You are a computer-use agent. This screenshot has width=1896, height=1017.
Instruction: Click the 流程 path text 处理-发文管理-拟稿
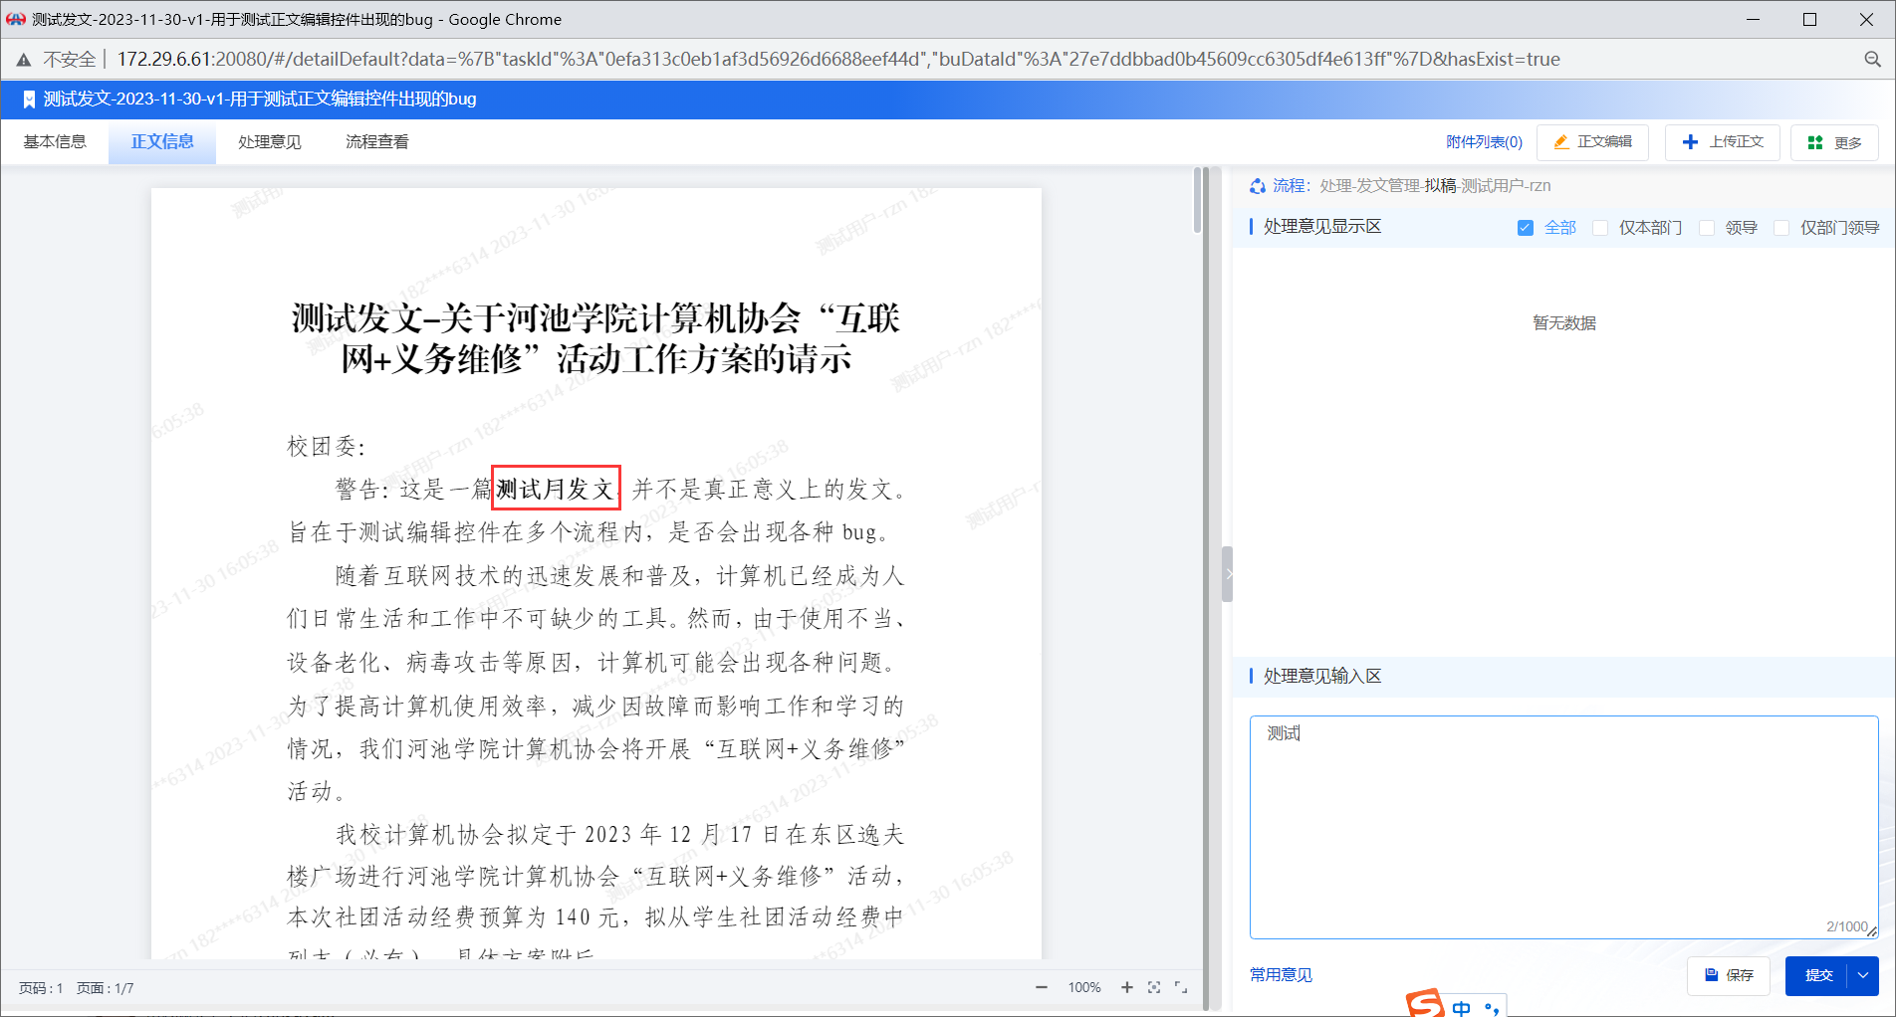(1388, 186)
